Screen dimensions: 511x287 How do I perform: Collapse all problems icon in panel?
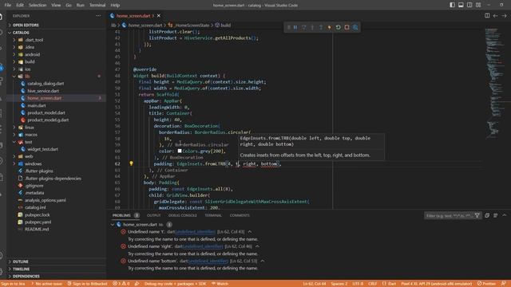click(x=487, y=215)
